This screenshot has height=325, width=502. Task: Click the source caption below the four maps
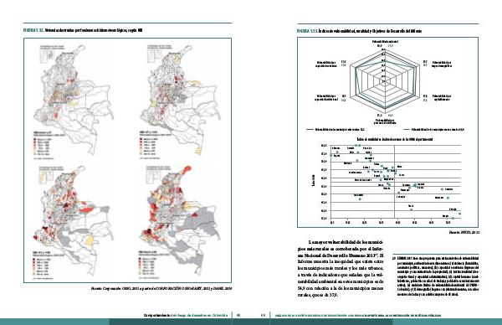tap(161, 288)
